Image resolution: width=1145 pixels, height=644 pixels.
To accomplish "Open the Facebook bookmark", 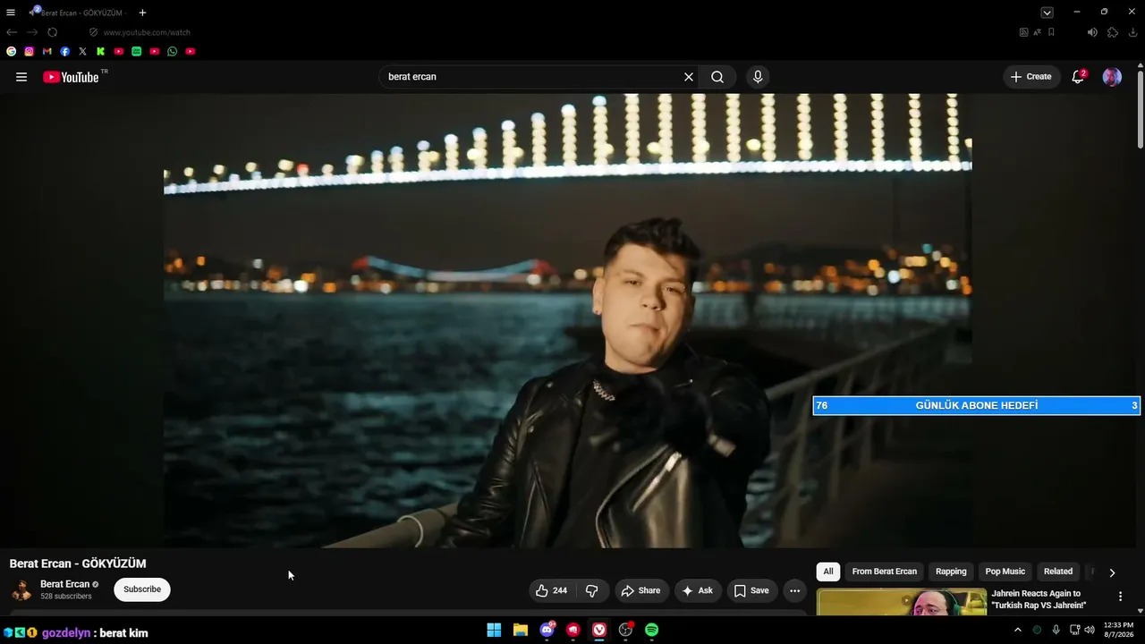I will [64, 52].
